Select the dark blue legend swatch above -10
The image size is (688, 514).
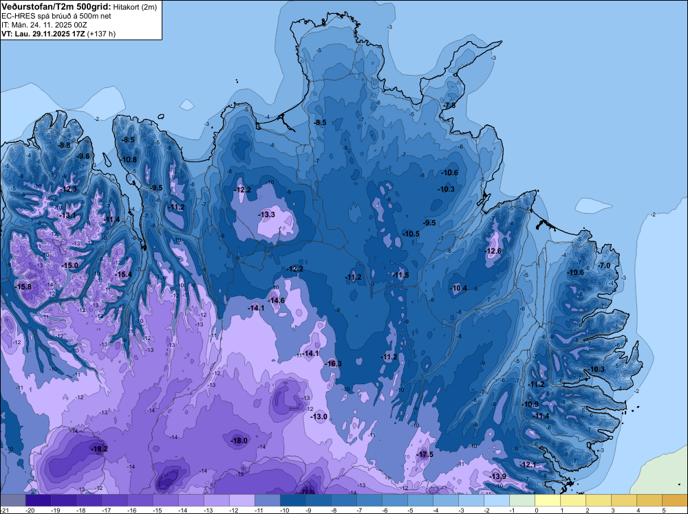(292, 500)
